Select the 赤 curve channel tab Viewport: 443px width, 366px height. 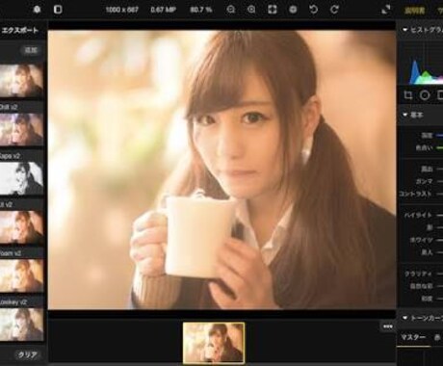437,337
